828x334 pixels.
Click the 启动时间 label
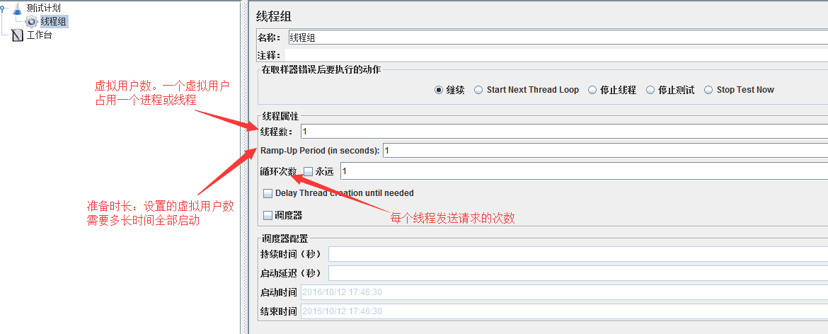[x=278, y=292]
